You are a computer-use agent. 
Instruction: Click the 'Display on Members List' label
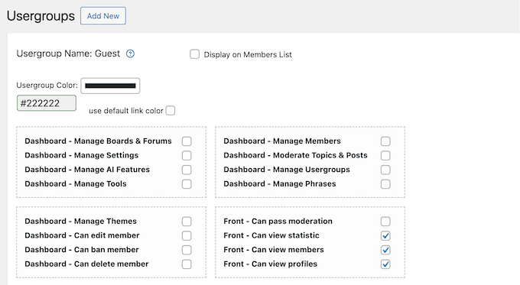[x=248, y=55]
